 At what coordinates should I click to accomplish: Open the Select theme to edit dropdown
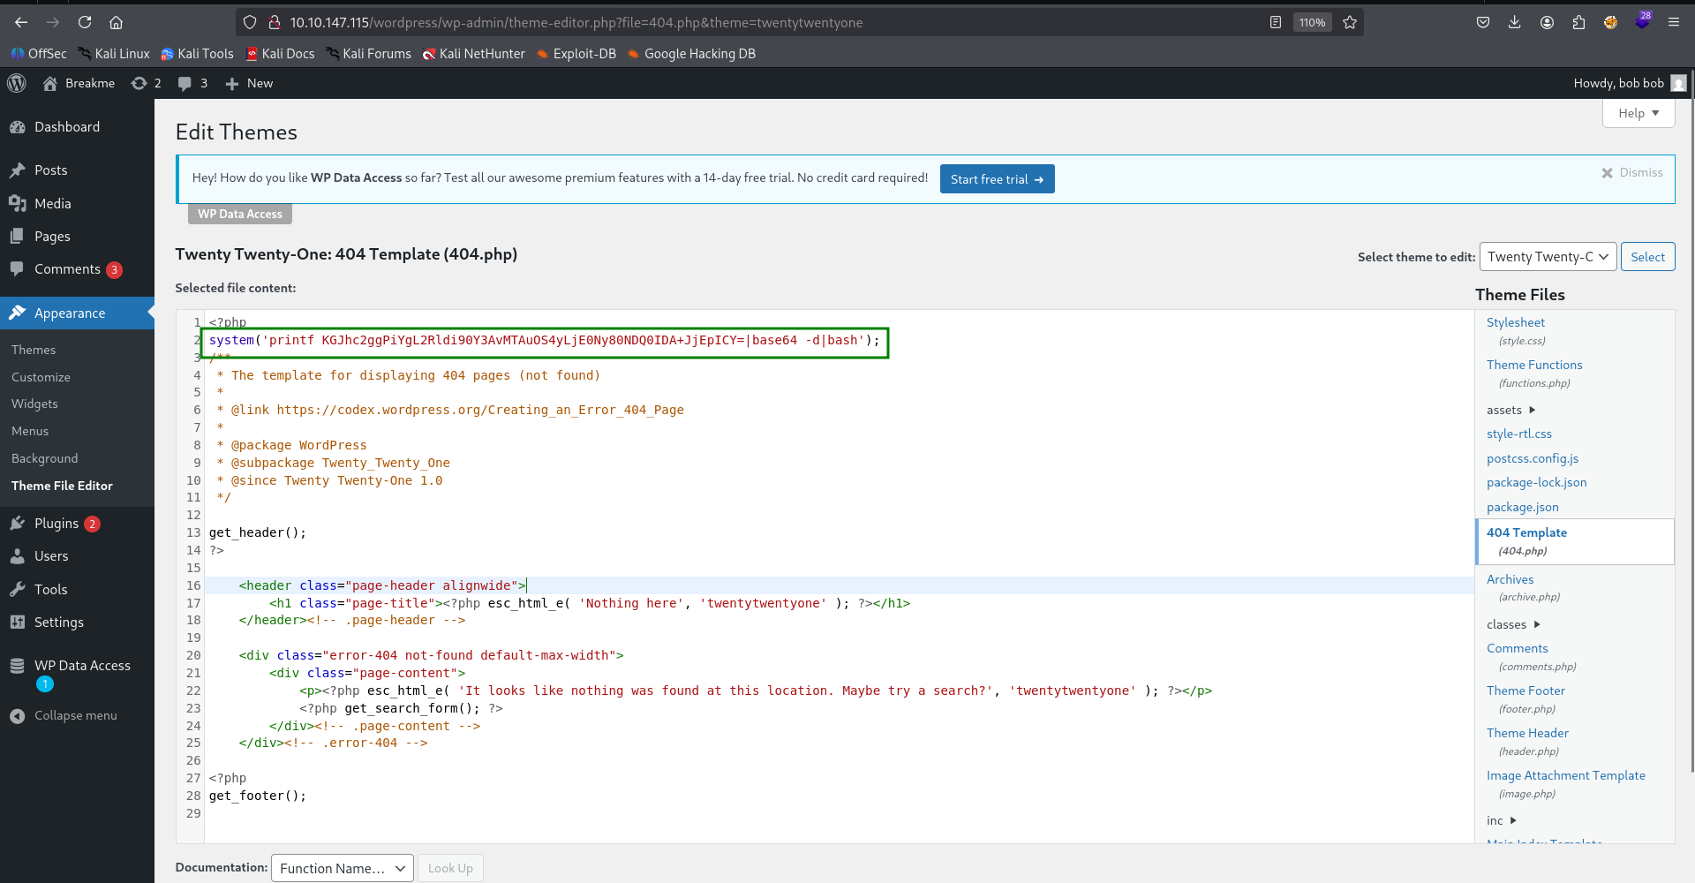[x=1548, y=257]
